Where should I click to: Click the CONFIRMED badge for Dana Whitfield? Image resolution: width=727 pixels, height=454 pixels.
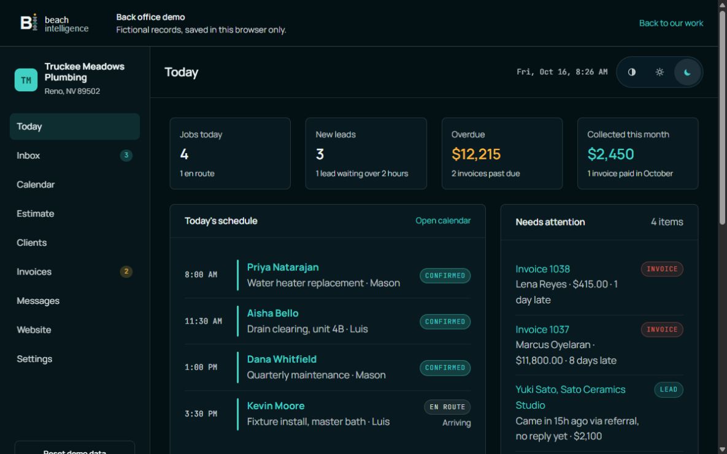point(445,368)
